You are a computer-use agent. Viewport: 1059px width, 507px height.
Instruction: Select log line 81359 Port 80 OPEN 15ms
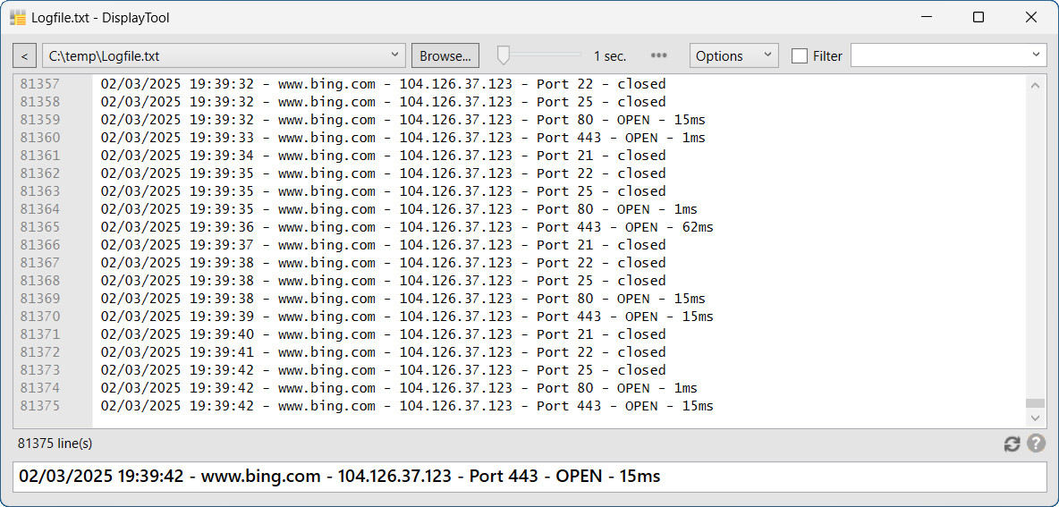[403, 120]
